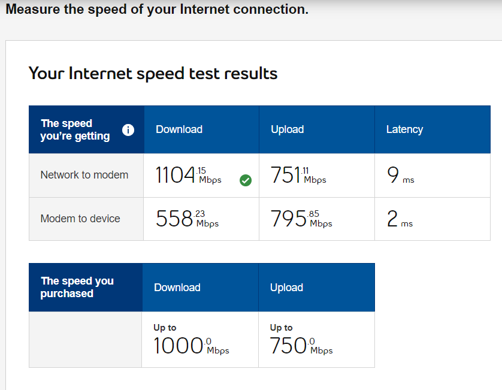Click the 751.11 Mbps upload value

[298, 175]
